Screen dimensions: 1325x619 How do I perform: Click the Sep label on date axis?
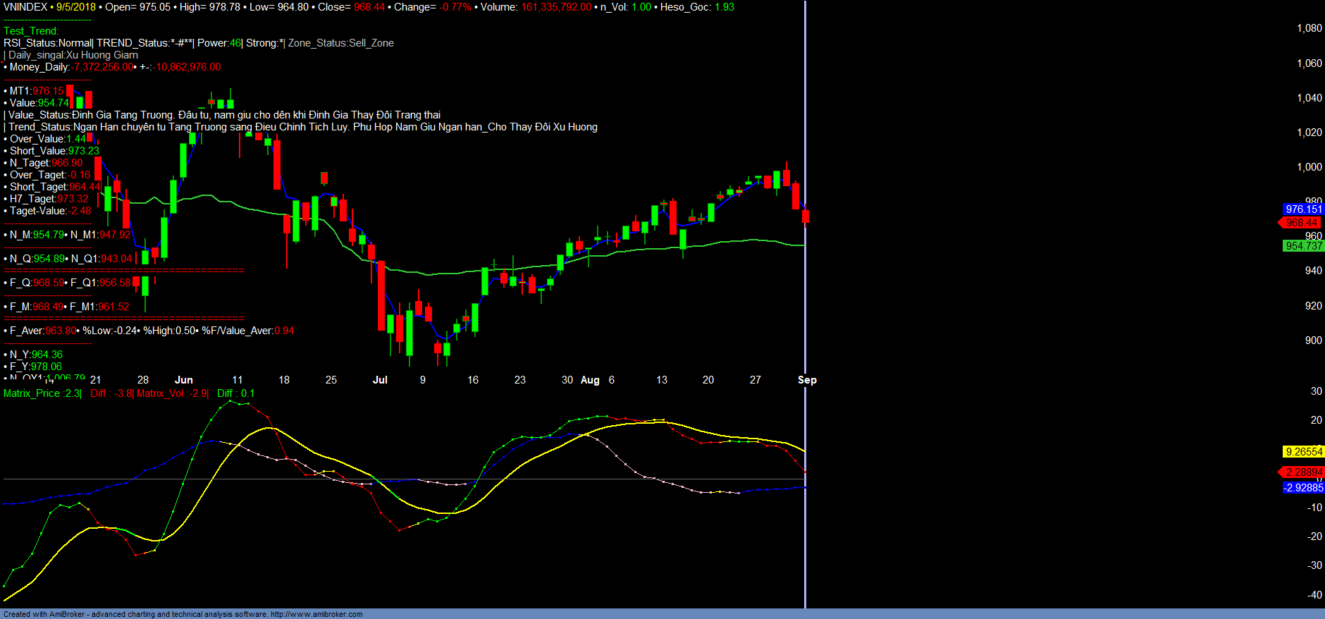(807, 380)
